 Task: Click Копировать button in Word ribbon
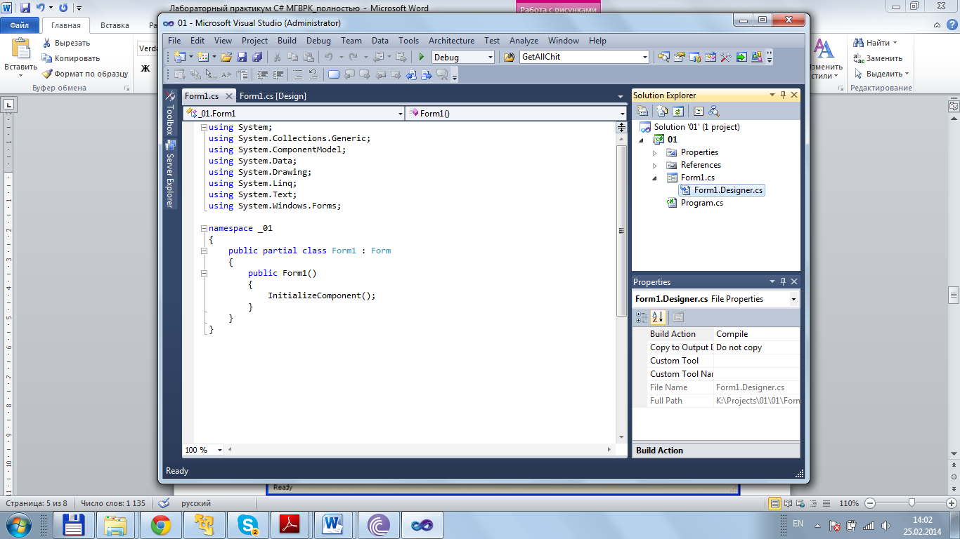coord(70,58)
